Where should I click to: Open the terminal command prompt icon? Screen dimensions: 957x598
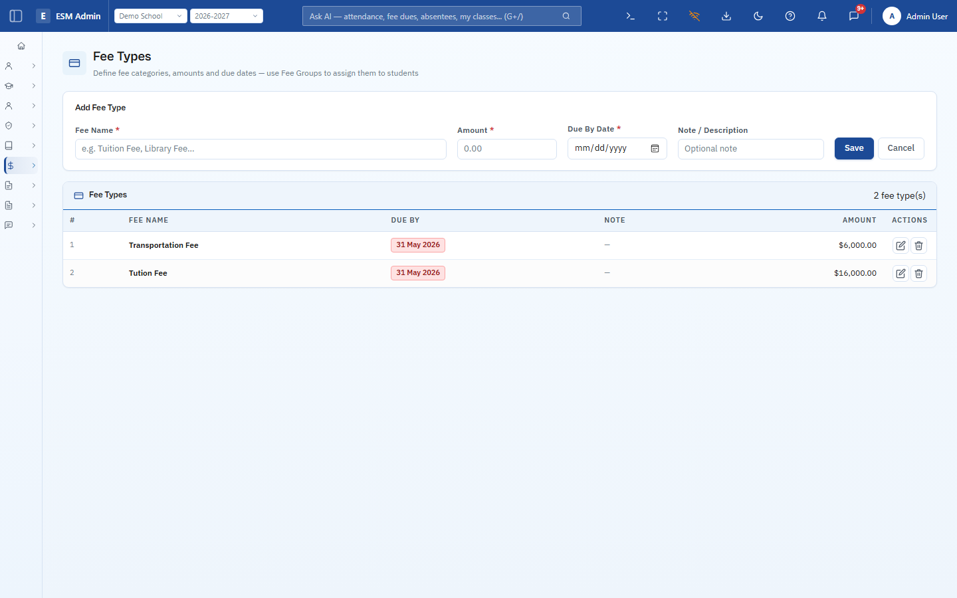click(631, 16)
